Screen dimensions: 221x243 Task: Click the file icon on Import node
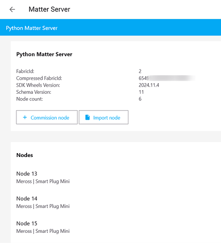coord(87,117)
